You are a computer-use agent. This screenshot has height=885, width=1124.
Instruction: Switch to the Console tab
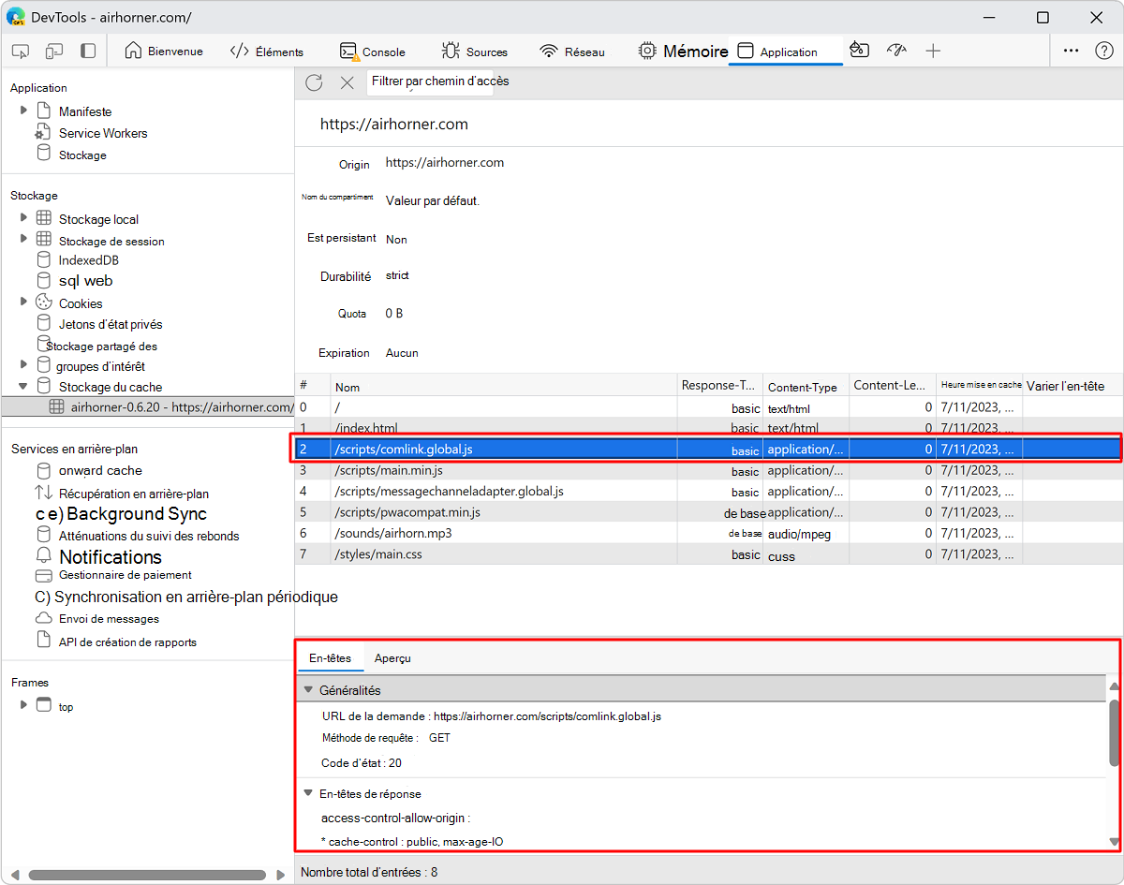pos(373,52)
